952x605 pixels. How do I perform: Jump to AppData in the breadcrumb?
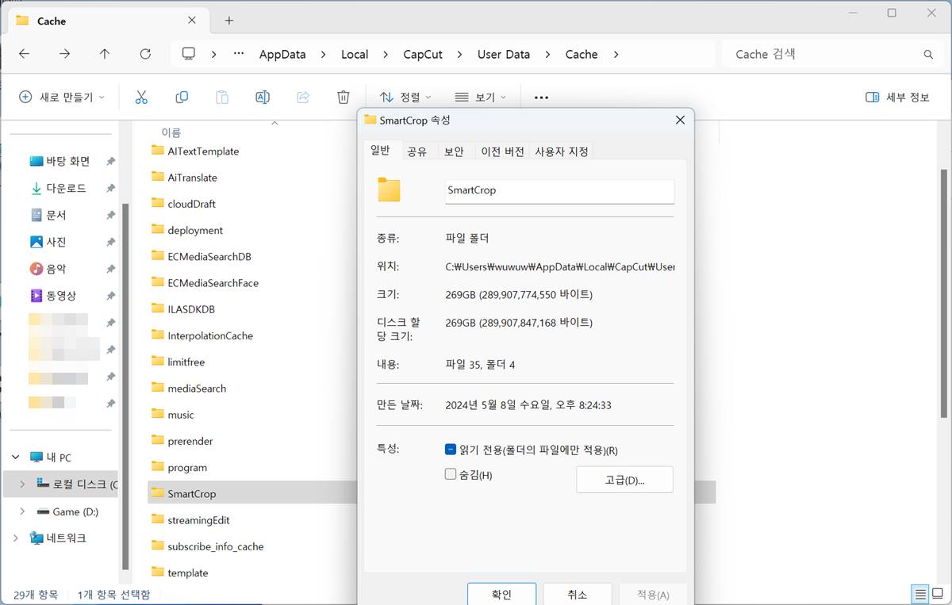(x=282, y=55)
